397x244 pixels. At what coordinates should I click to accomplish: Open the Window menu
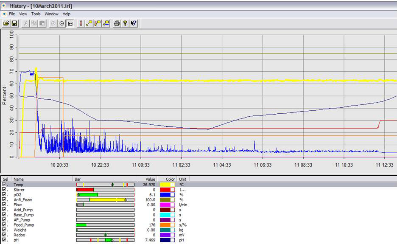coord(52,14)
